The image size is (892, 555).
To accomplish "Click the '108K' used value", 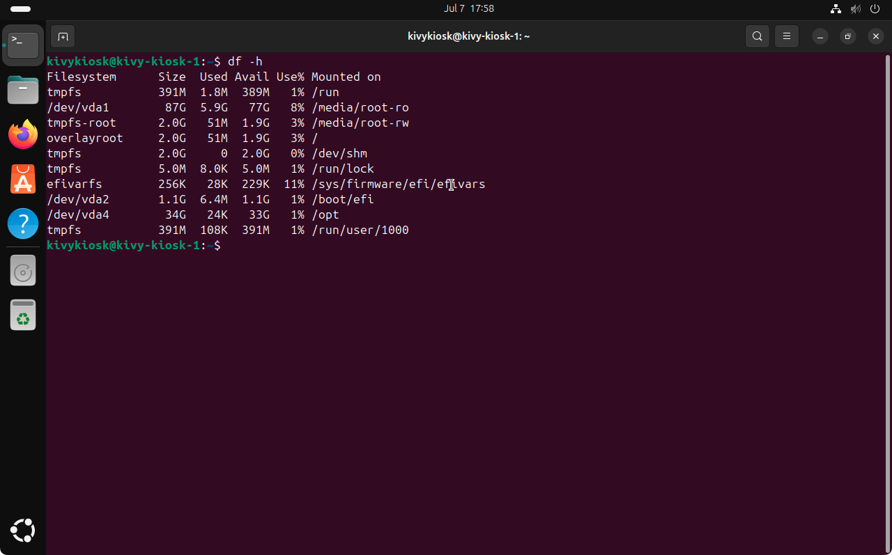I will (214, 230).
